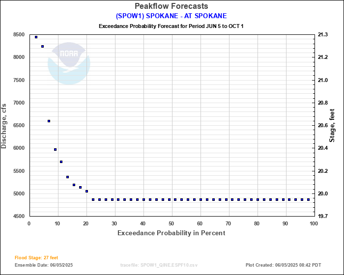Click the "Discharge, cfs" axis title
Screen dimensions: 344x275
(4, 126)
